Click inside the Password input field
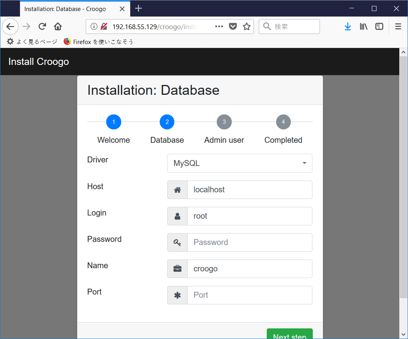The image size is (408, 339). (x=250, y=242)
